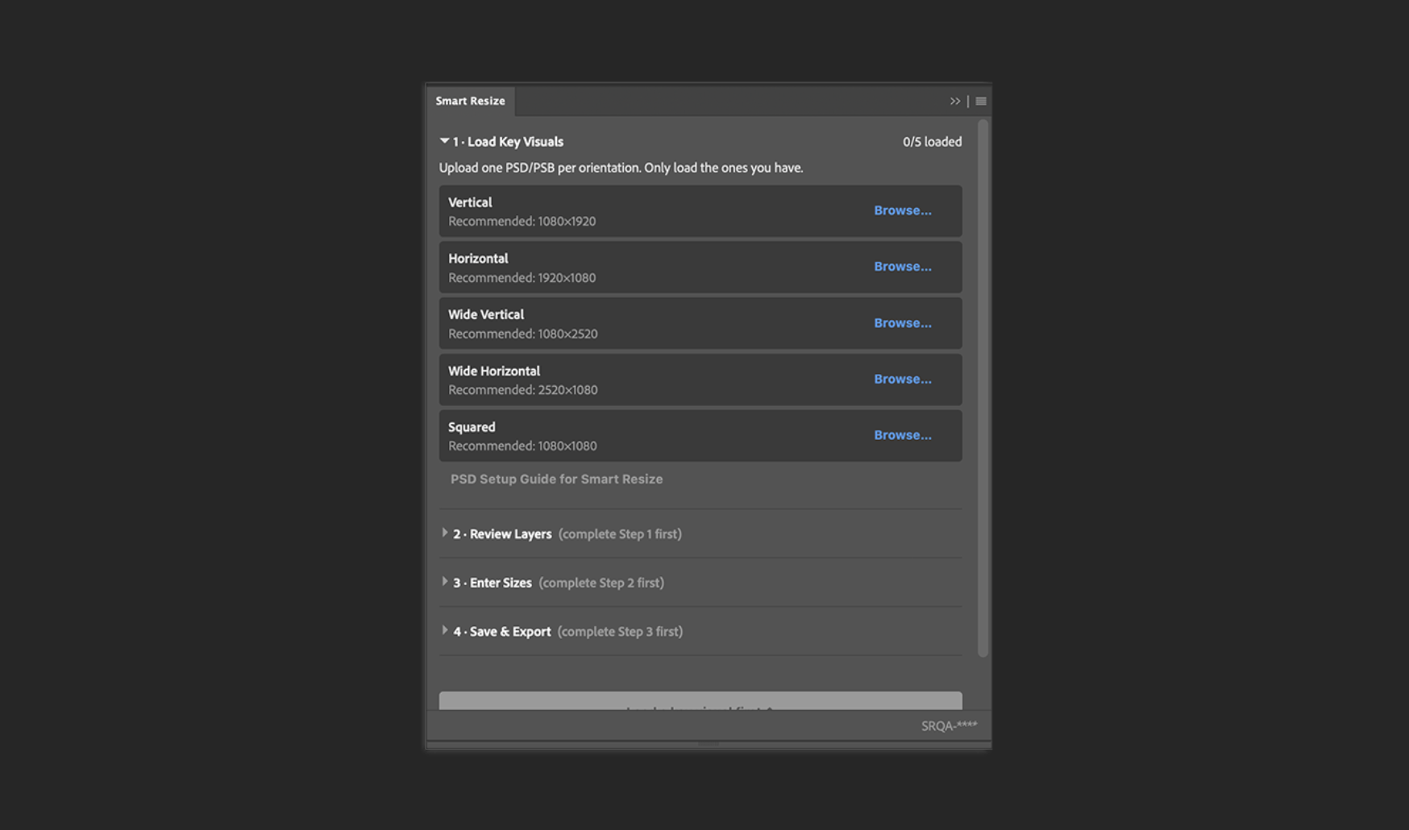Click '(complete Step 2 first)' hint

(601, 583)
